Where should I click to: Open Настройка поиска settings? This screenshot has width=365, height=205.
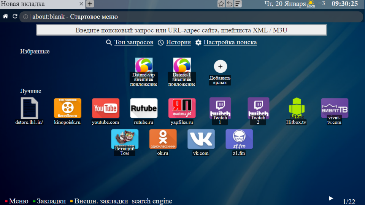coord(230,42)
